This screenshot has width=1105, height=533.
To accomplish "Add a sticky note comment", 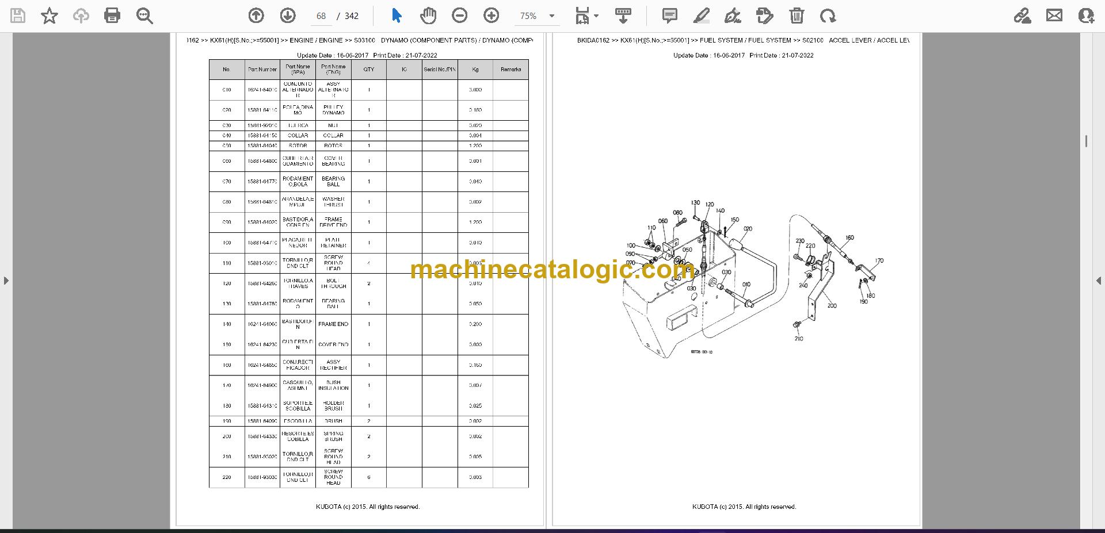I will point(669,16).
